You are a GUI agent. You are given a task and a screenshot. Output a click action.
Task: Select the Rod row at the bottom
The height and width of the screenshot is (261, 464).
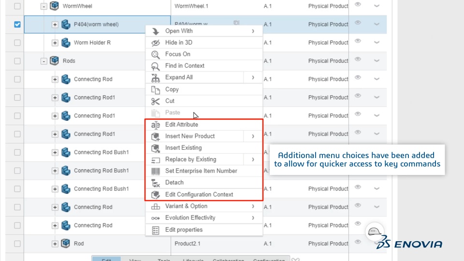coord(78,244)
